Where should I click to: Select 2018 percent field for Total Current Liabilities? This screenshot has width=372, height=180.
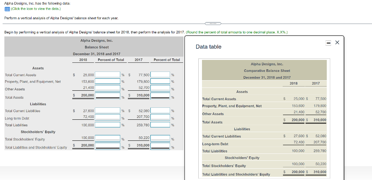click(x=108, y=111)
